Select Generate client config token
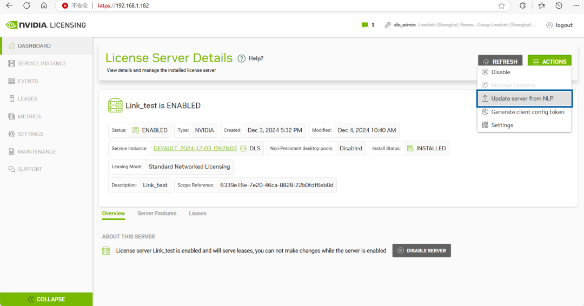This screenshot has width=584, height=306. [x=525, y=112]
